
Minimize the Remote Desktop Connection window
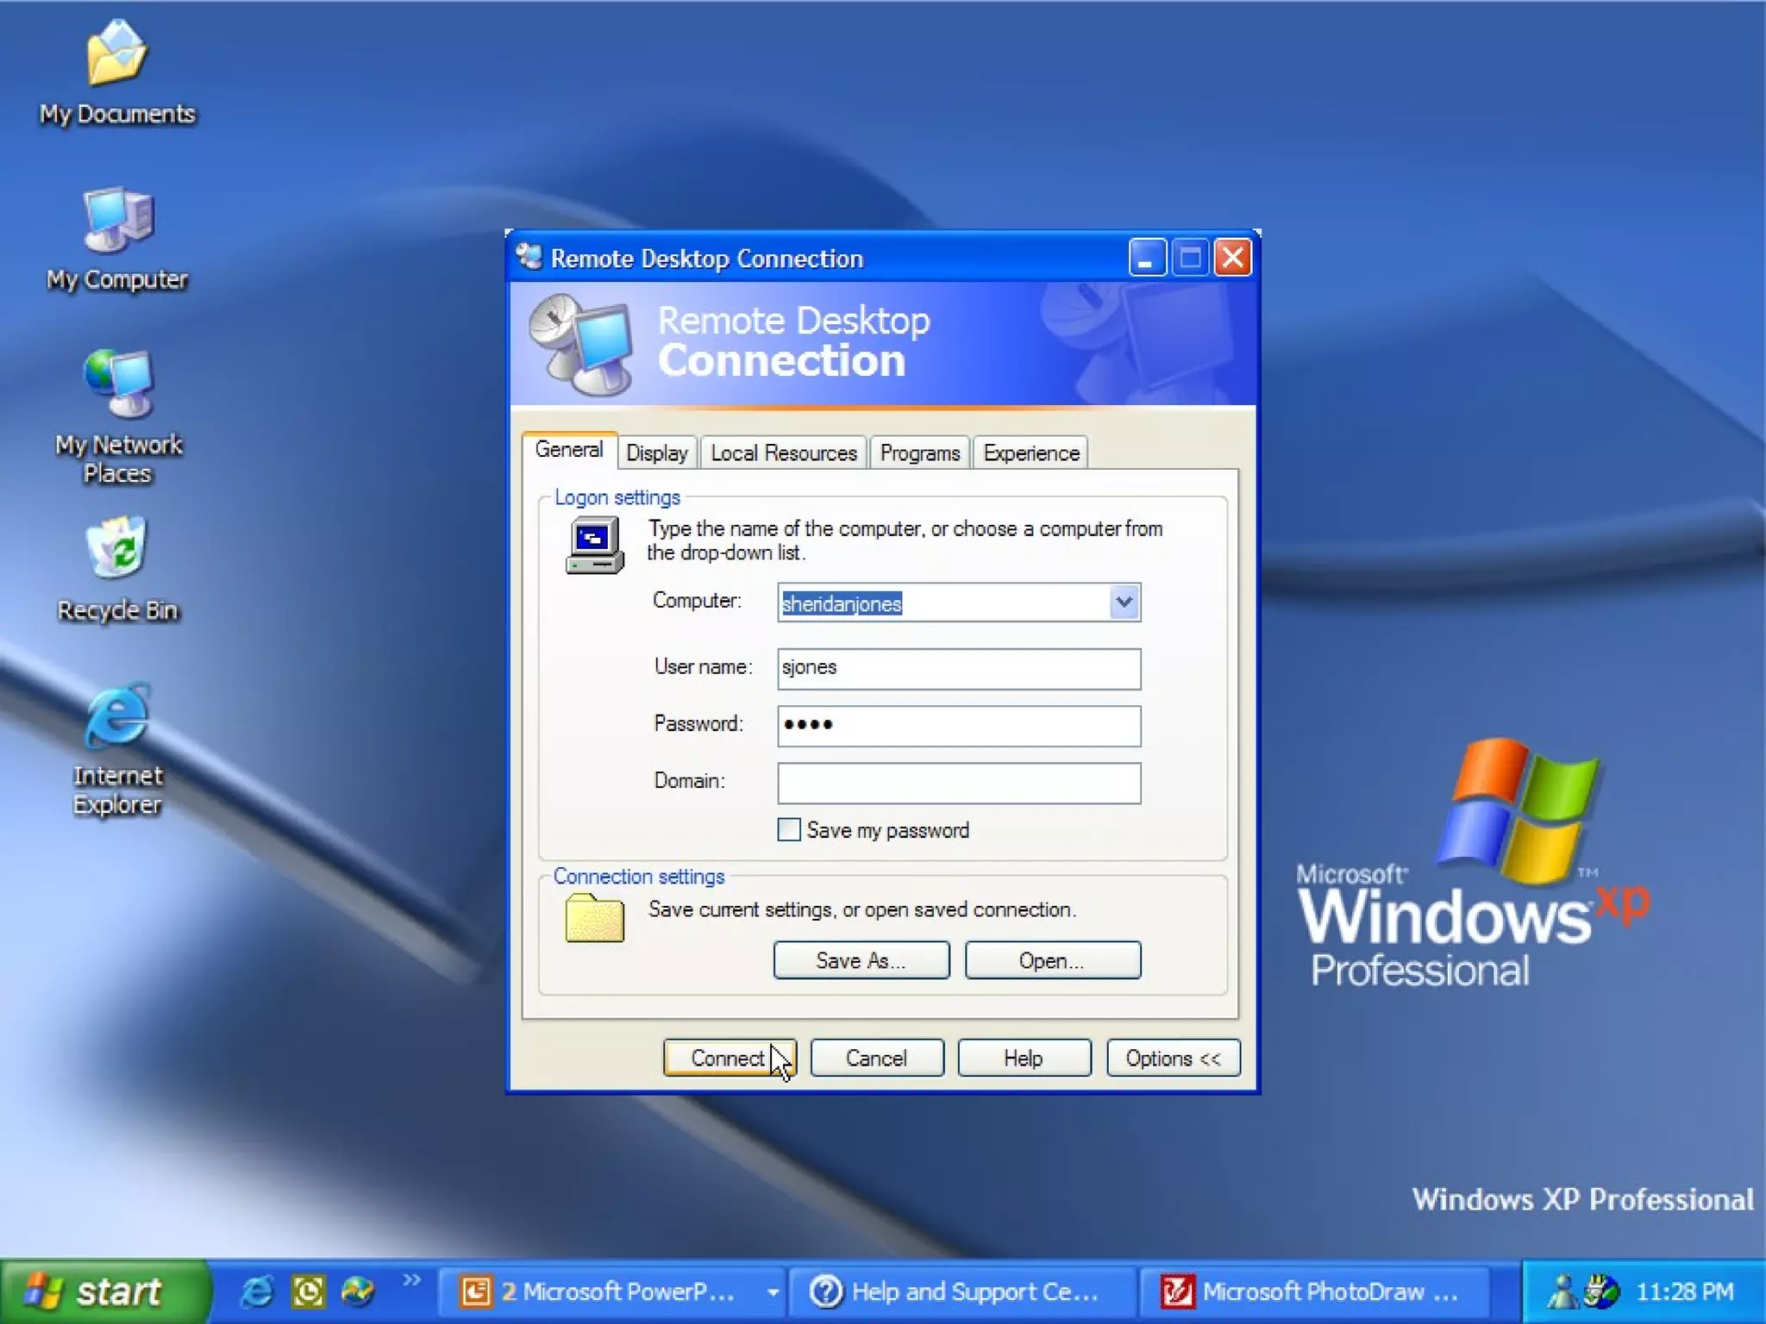[x=1147, y=257]
